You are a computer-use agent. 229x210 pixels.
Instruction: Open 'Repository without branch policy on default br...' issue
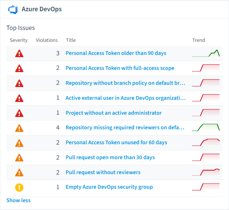coord(126,83)
